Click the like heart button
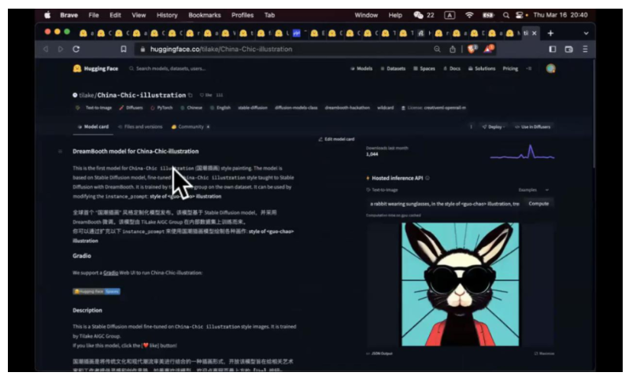The width and height of the screenshot is (629, 376). 206,95
